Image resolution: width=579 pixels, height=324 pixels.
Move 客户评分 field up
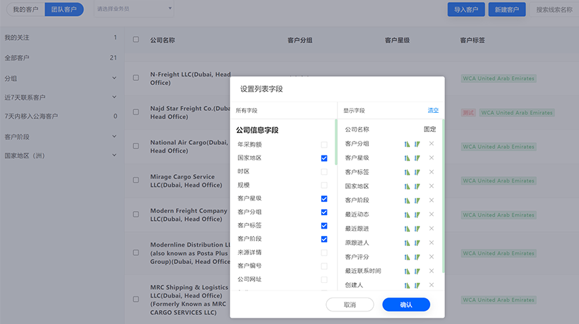(x=407, y=257)
